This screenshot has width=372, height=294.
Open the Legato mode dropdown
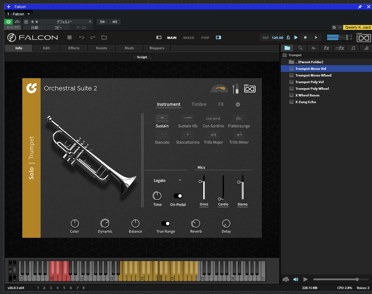167,181
